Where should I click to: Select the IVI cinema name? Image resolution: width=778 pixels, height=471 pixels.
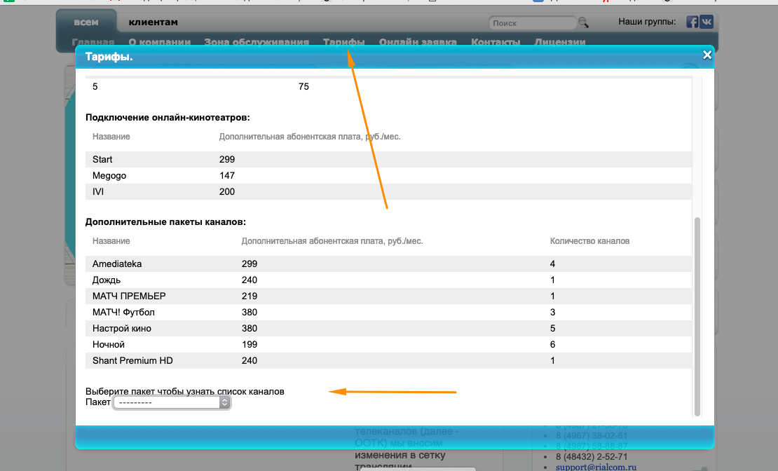tap(97, 191)
